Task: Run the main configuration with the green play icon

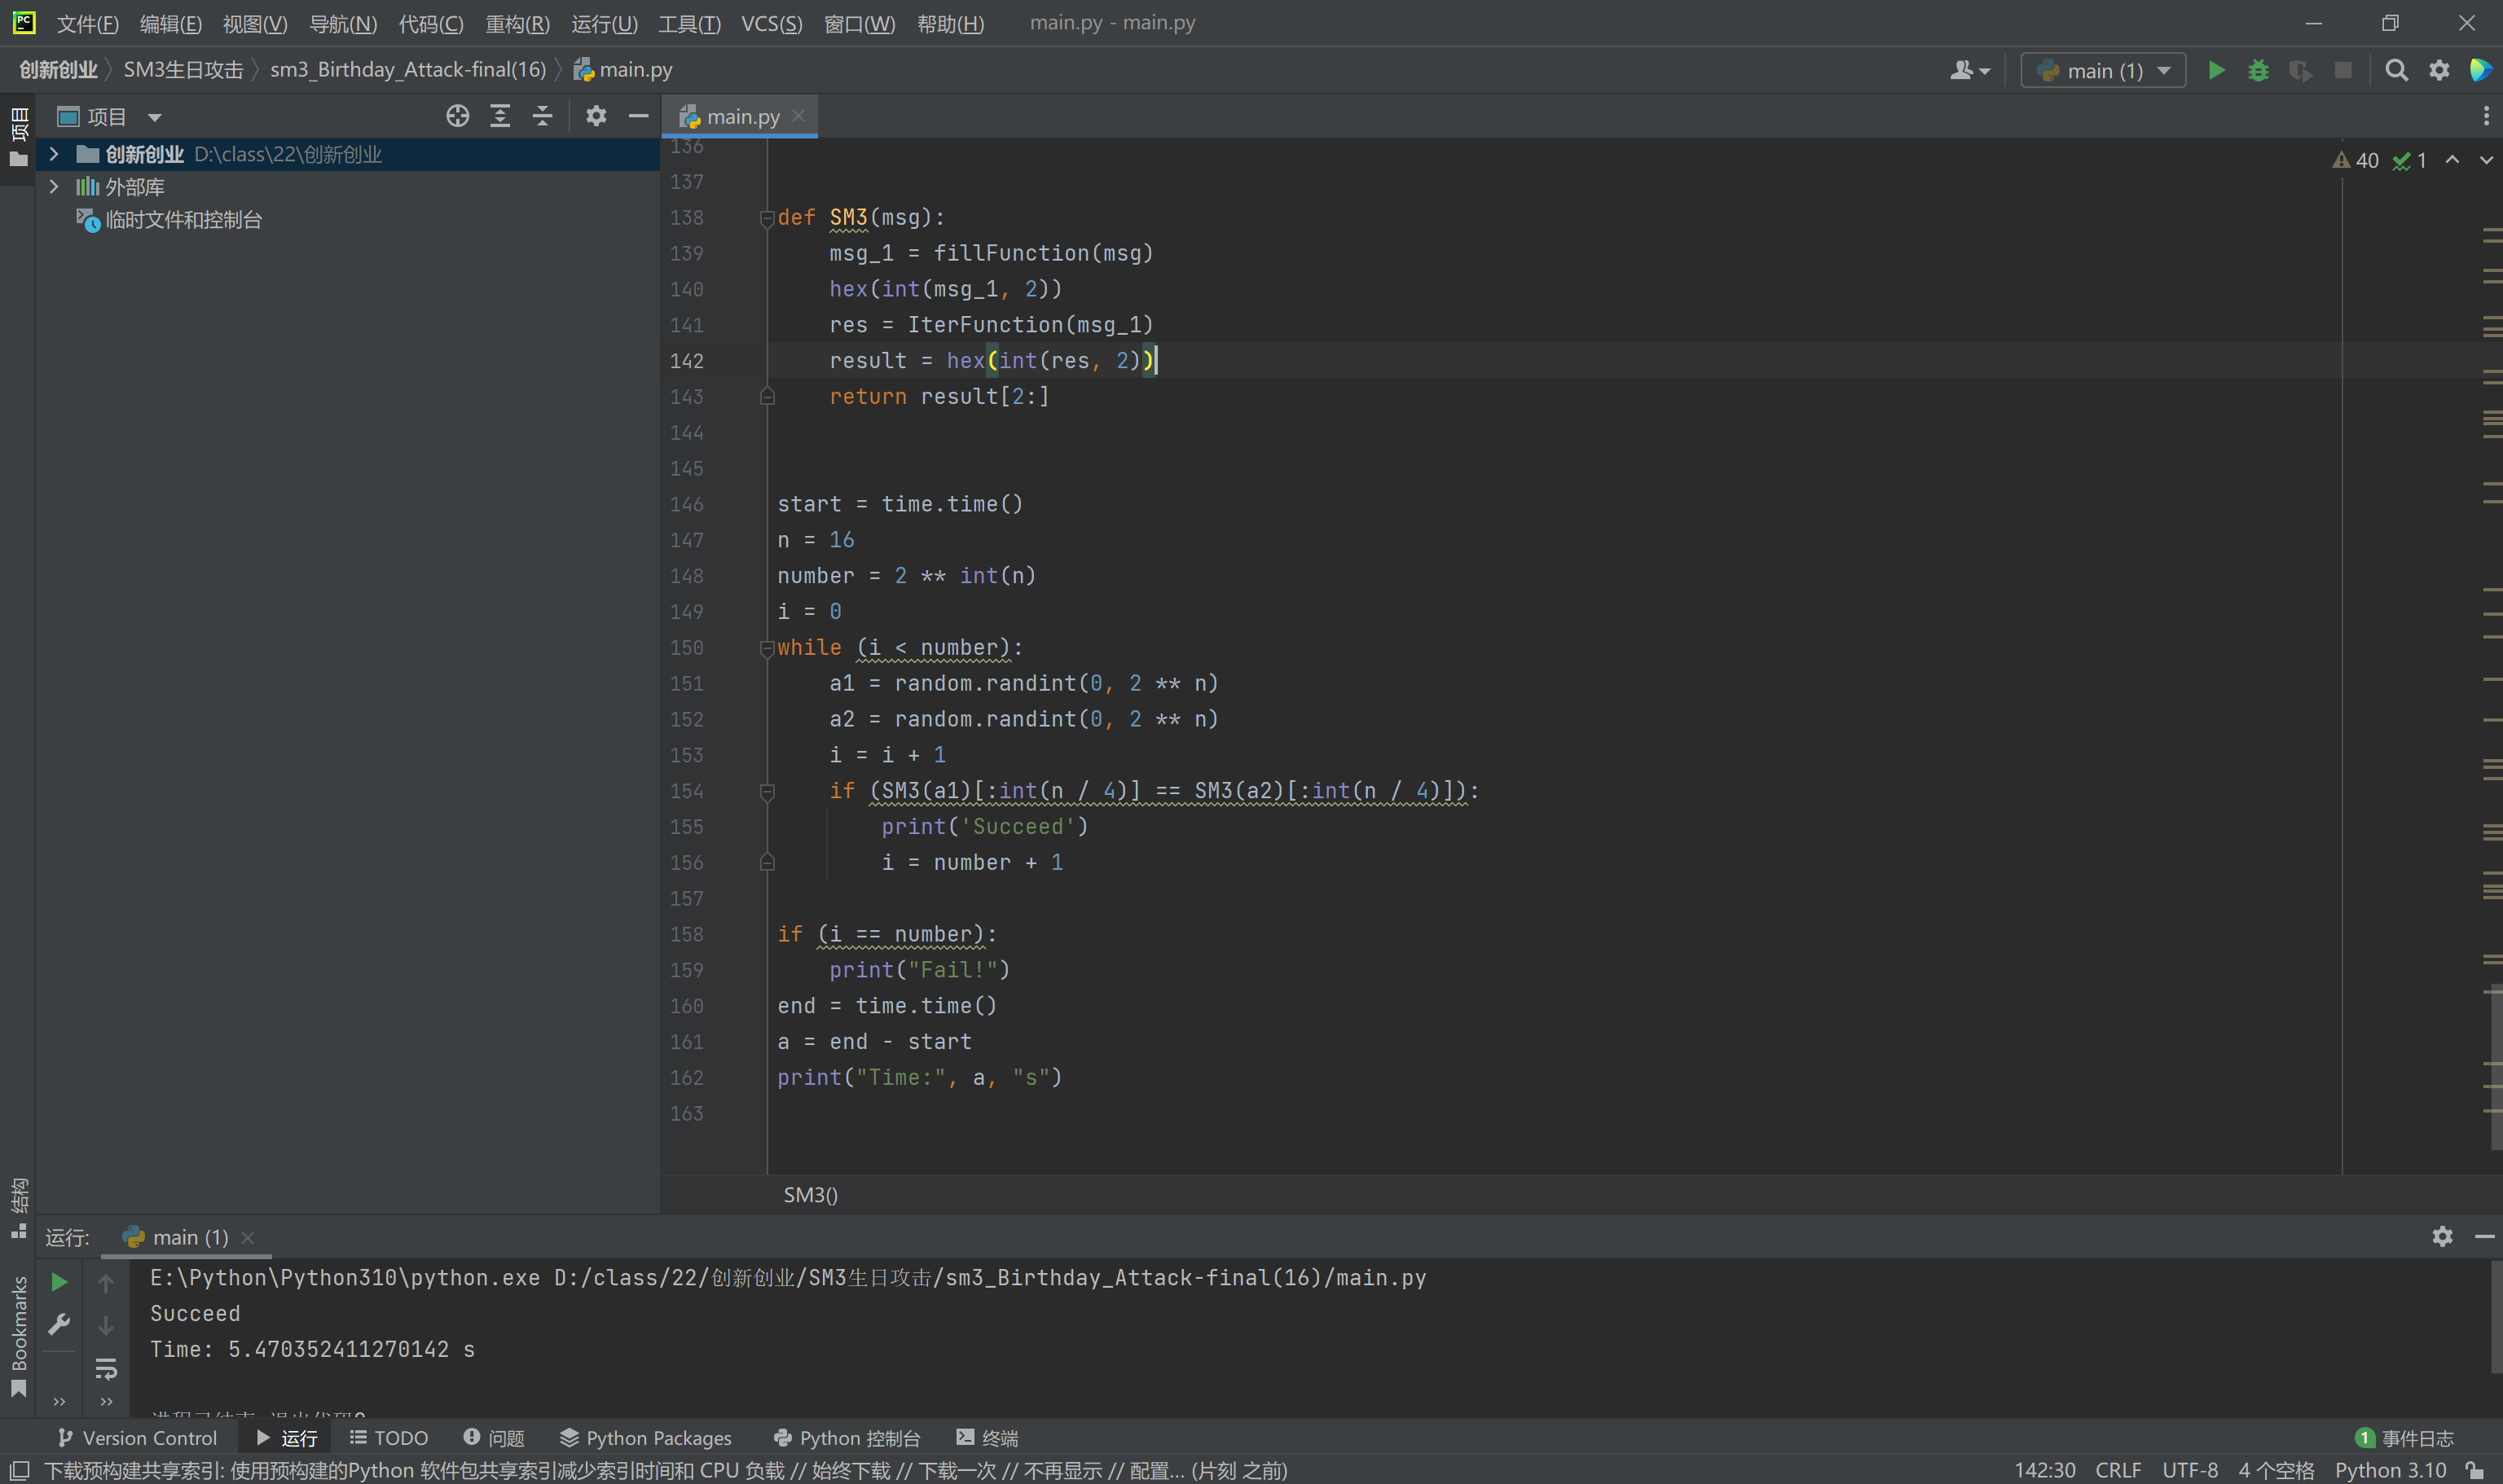Action: pos(2216,70)
